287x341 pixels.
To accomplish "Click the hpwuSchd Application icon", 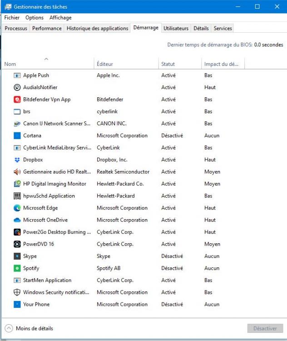I will pos(17,196).
